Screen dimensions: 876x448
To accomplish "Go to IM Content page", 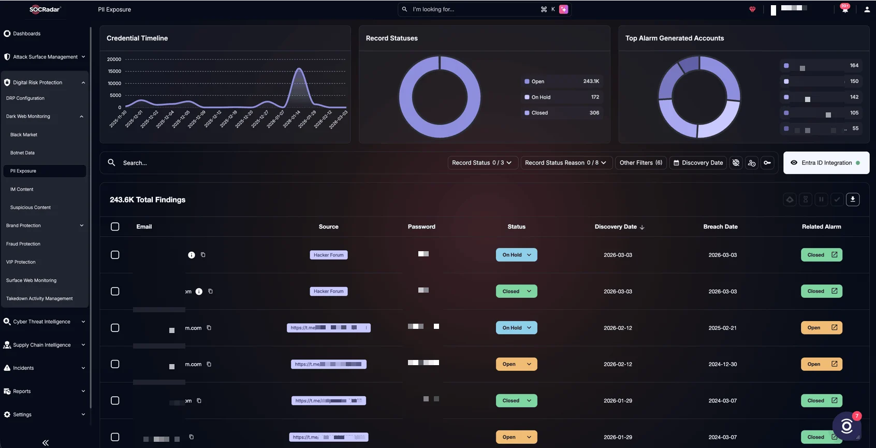I will click(x=22, y=189).
